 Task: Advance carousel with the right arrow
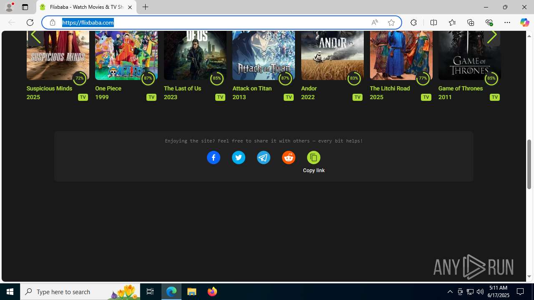tap(492, 36)
